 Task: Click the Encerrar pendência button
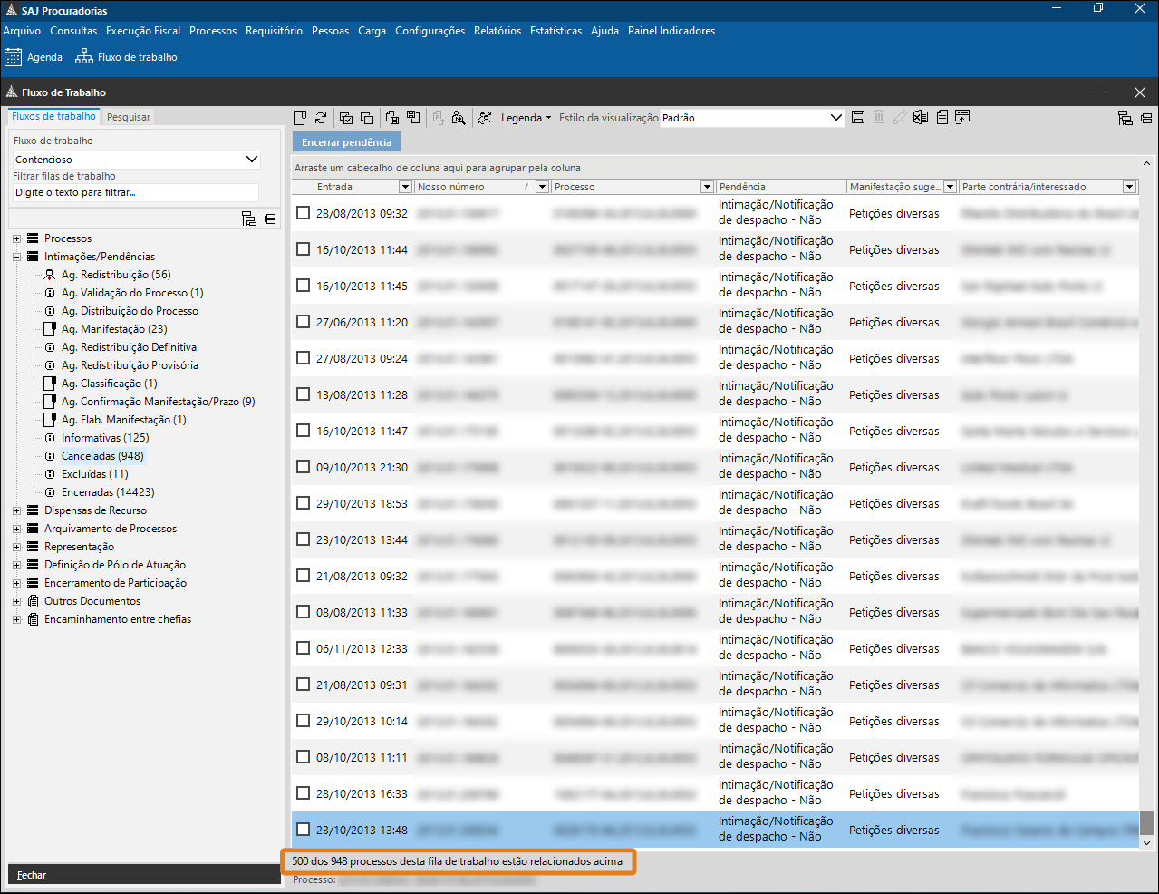tap(346, 142)
